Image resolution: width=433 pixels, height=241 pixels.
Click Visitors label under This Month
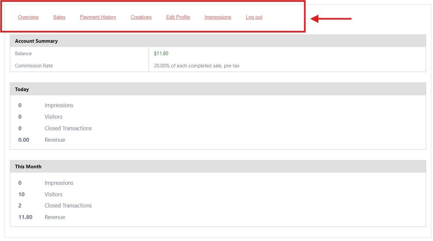coord(53,194)
